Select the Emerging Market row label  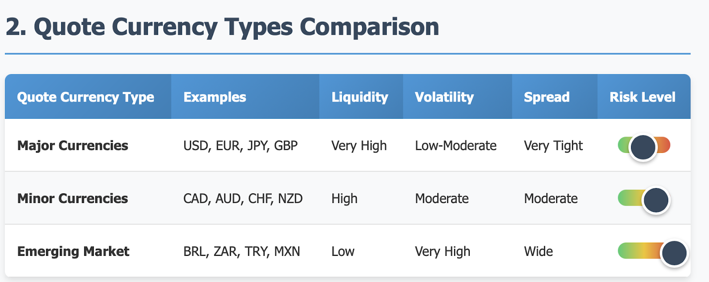coord(73,251)
